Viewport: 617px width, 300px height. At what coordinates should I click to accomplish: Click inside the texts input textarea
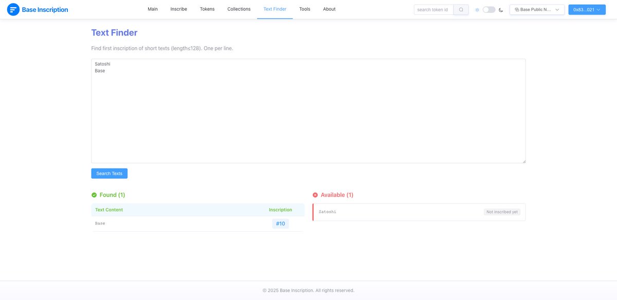pos(308,111)
